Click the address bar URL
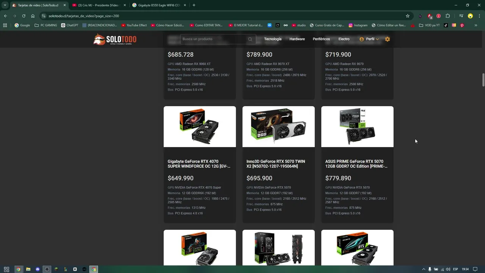 coord(84,16)
